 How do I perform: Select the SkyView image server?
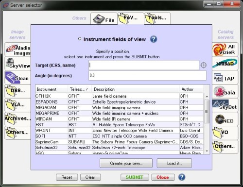coord(18,64)
